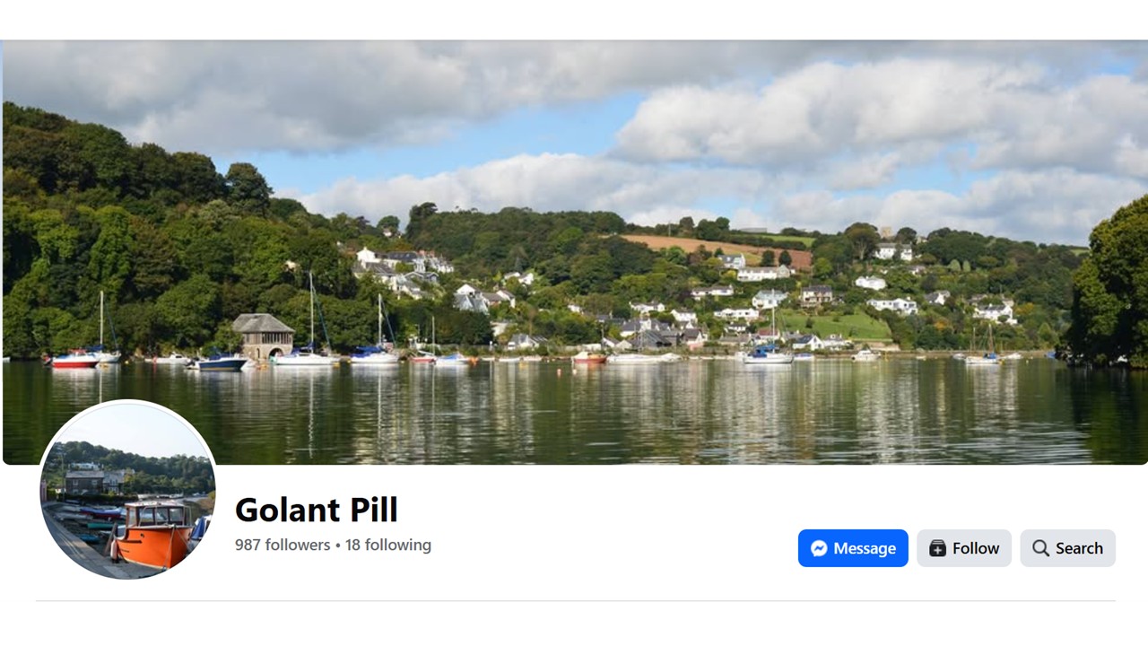Click the red-hulled sailboat in cover photo
This screenshot has height=646, width=1148.
75,359
